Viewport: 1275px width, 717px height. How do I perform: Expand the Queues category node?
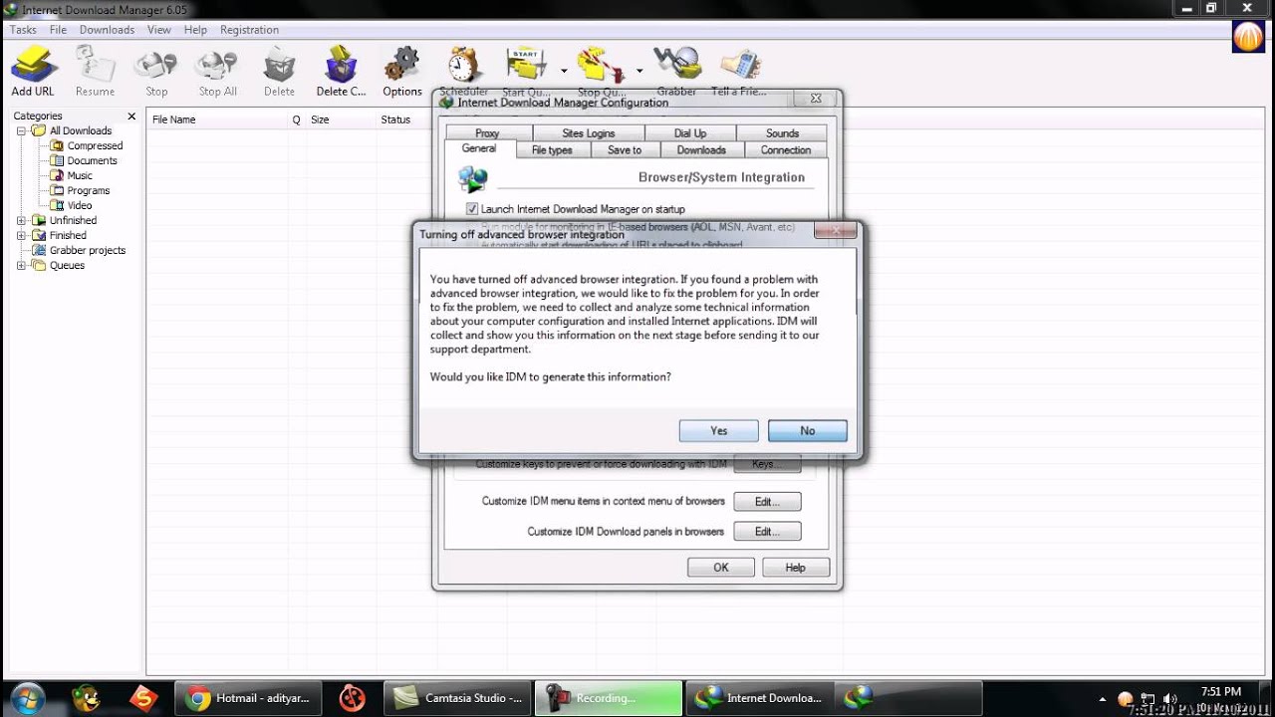click(x=21, y=265)
